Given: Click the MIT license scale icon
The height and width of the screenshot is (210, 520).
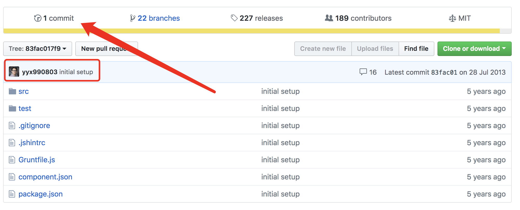Looking at the screenshot, I should coord(452,18).
